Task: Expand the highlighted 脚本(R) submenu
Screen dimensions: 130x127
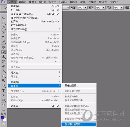Action: click(35, 86)
